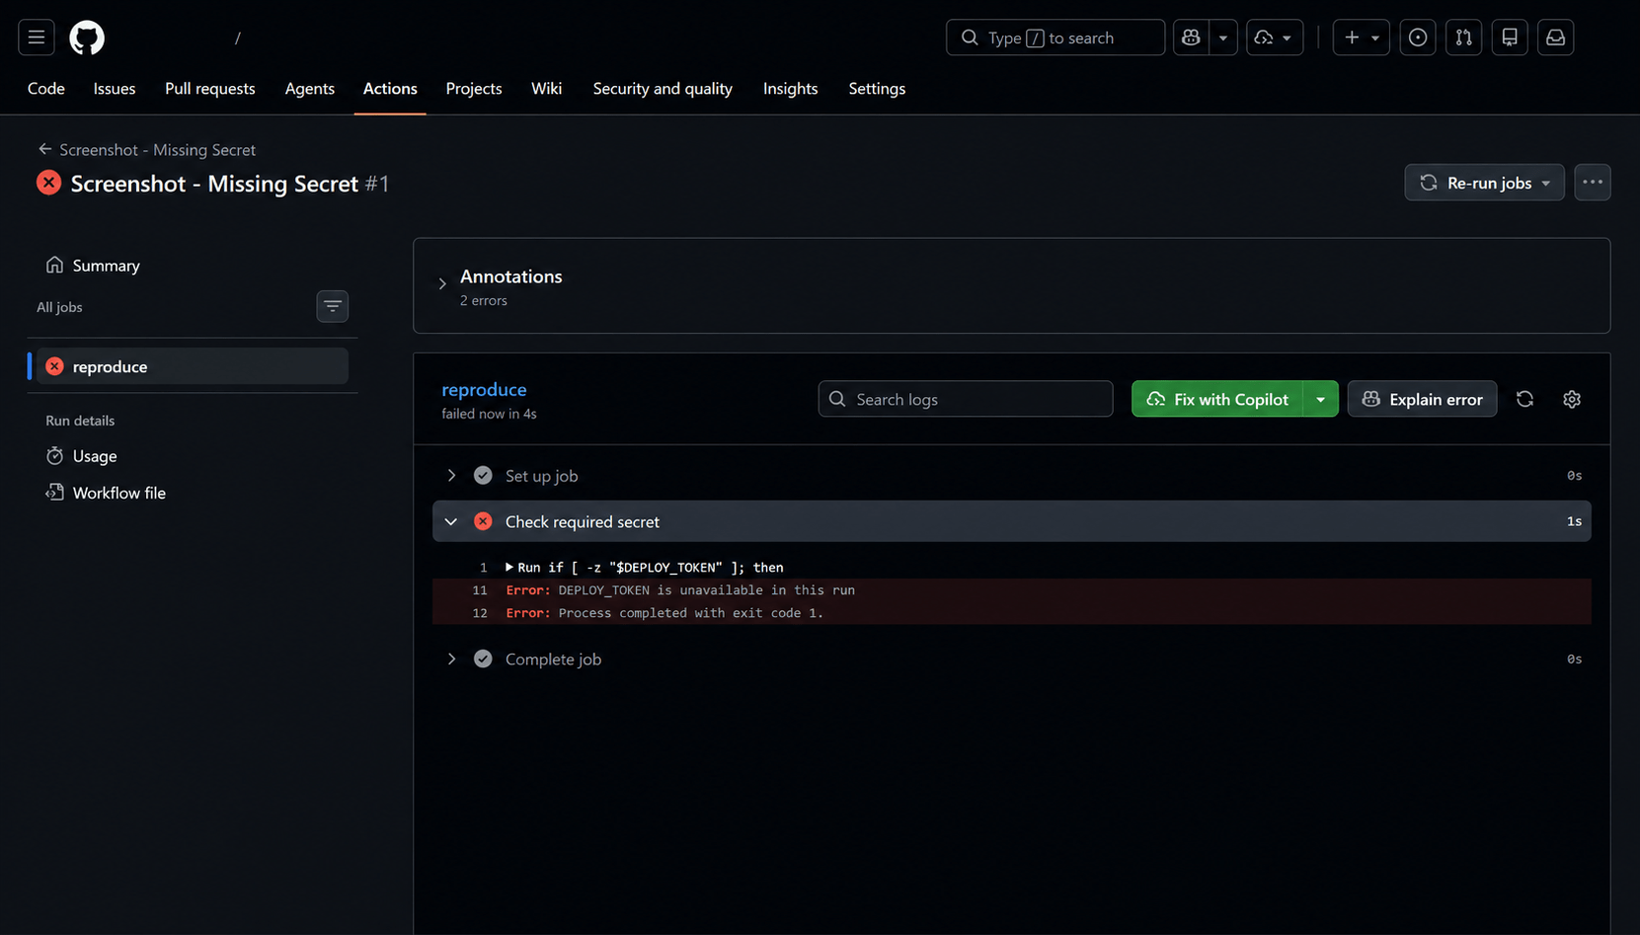Click the filter jobs icon
This screenshot has height=935, width=1640.
[x=333, y=306]
